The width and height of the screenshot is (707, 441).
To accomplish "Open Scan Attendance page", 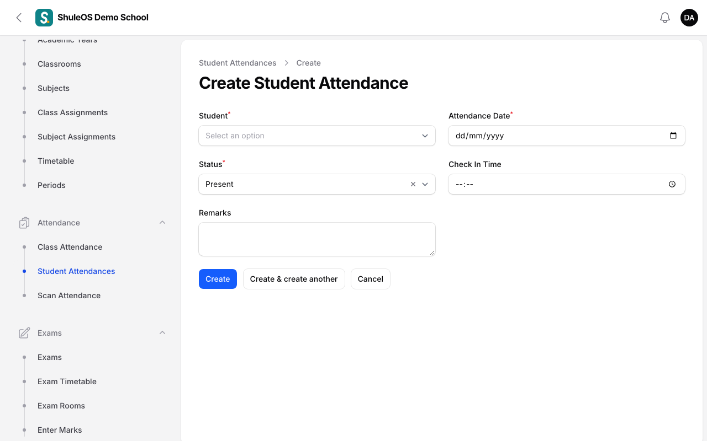I will point(69,295).
